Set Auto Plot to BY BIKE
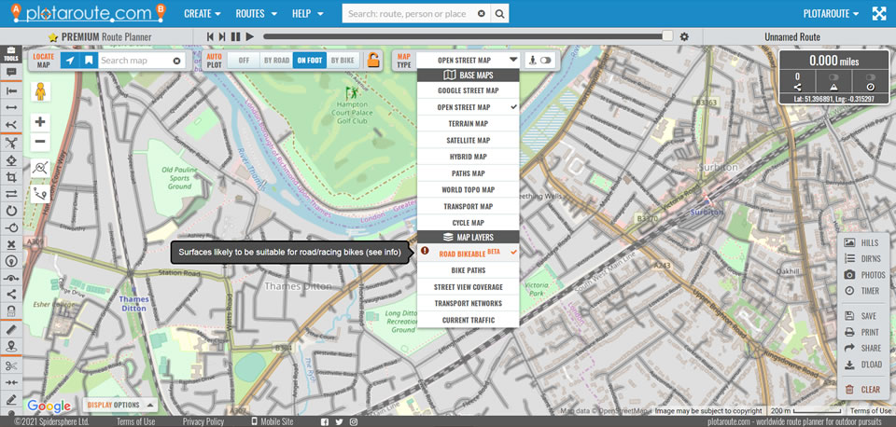Screen dimensions: 896x427 [343, 61]
